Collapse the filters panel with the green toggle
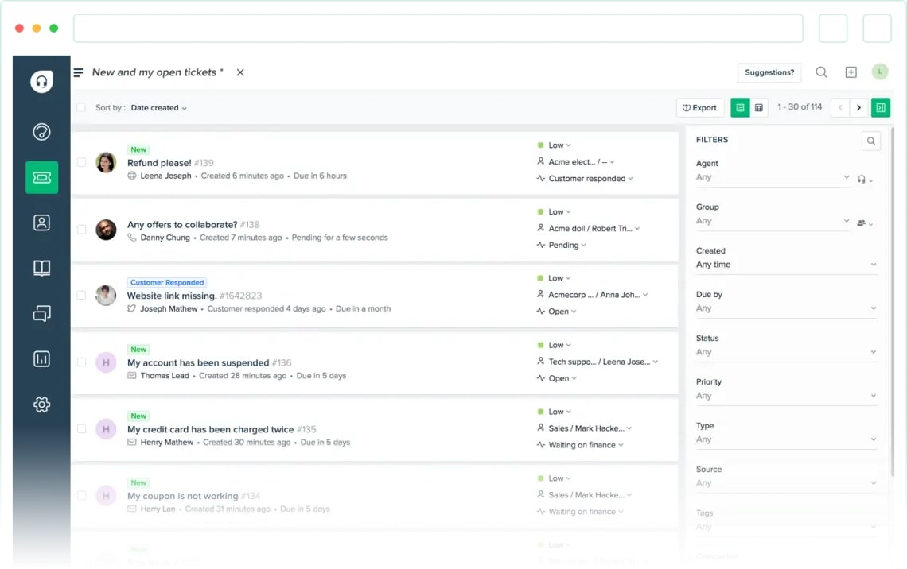Screen dimensions: 907x569 (880, 107)
